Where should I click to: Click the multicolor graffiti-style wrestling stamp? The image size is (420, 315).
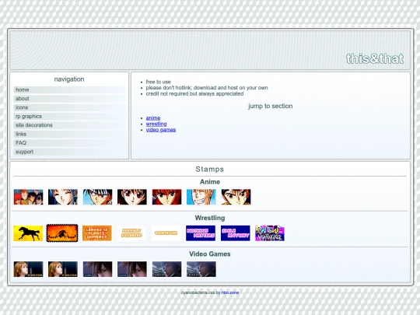click(270, 233)
